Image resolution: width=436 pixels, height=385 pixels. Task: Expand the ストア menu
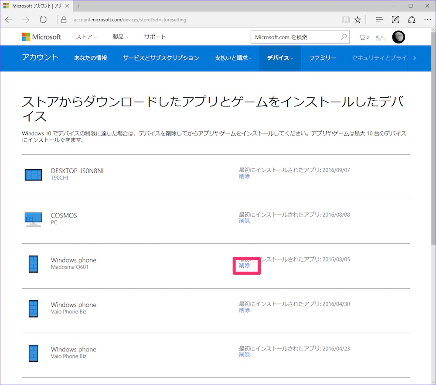coord(86,37)
